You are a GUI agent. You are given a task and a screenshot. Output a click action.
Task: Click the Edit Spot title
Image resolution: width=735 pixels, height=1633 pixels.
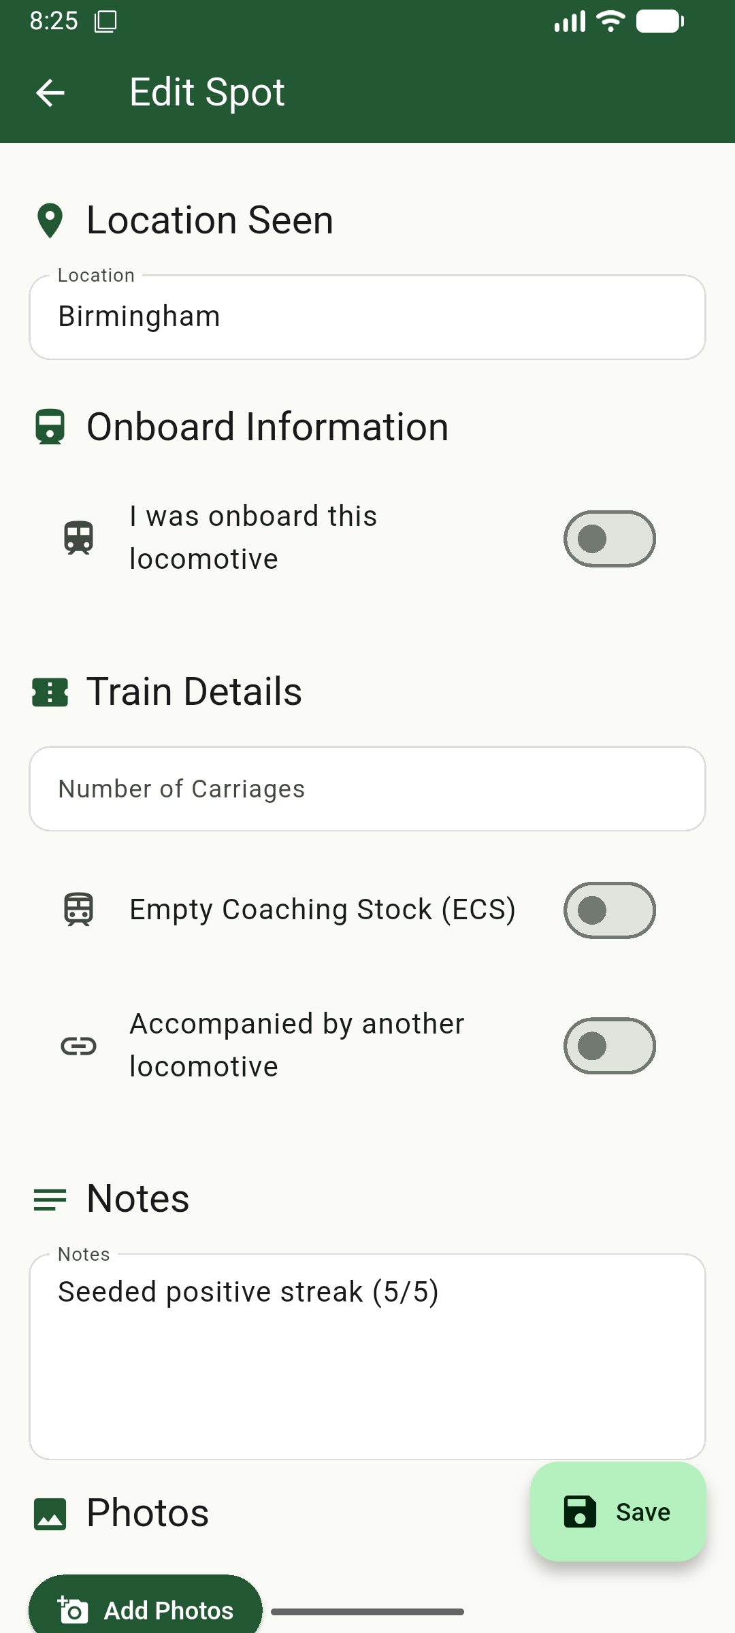pos(207,93)
